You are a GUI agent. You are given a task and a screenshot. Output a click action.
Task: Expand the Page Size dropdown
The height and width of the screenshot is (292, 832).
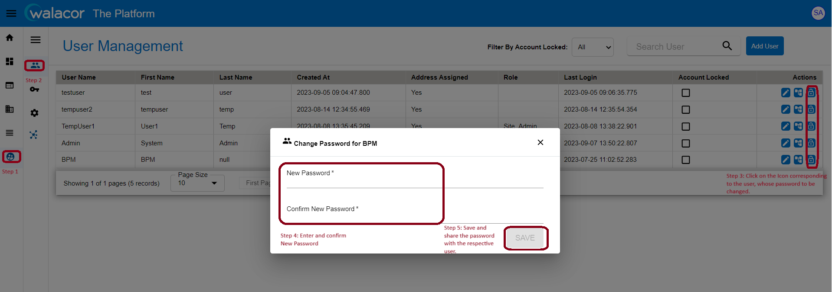(197, 183)
